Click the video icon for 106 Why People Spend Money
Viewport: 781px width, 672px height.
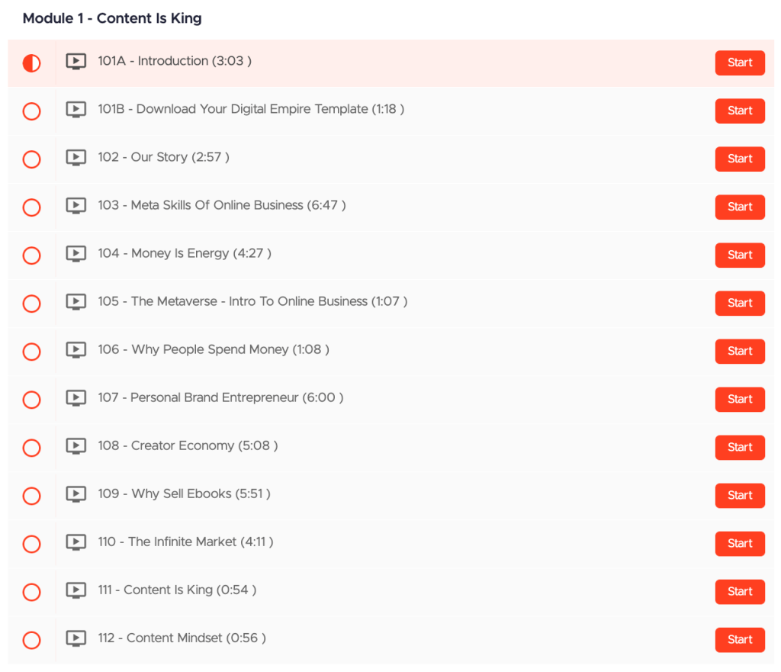pos(76,350)
